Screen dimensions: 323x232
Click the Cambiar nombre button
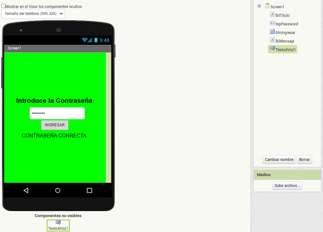(x=279, y=160)
